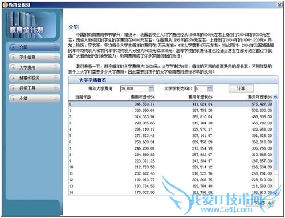Open the 介绍 sidebar section
The width and height of the screenshot is (285, 218).
(35, 47)
